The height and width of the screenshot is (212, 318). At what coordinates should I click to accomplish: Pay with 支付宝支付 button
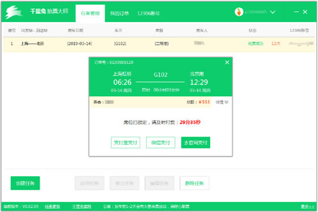pos(125,142)
